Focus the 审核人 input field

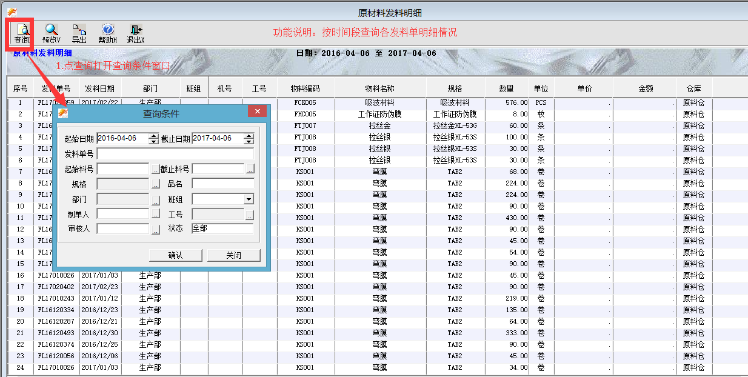(123, 229)
